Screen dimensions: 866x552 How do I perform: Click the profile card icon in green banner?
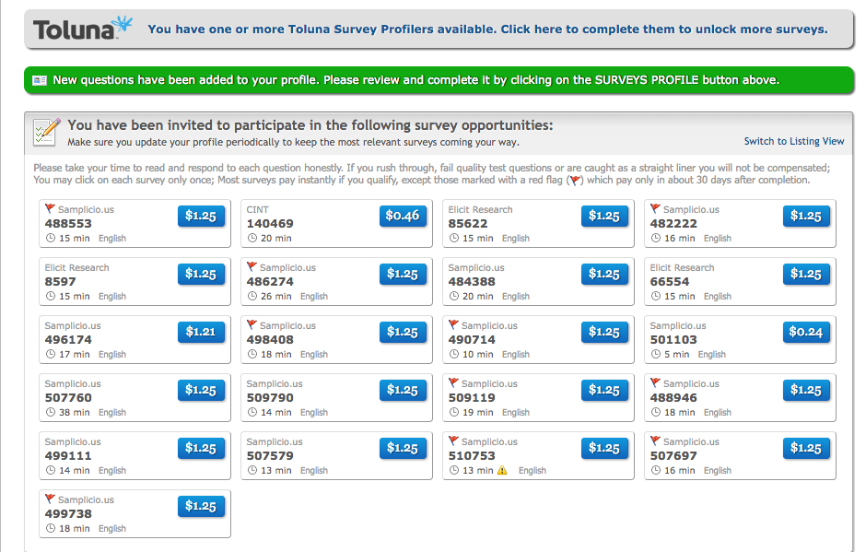[40, 81]
